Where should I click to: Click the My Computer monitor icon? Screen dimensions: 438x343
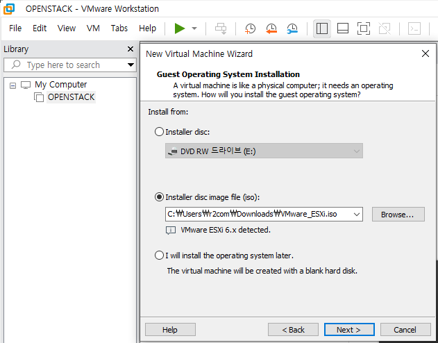(x=26, y=85)
